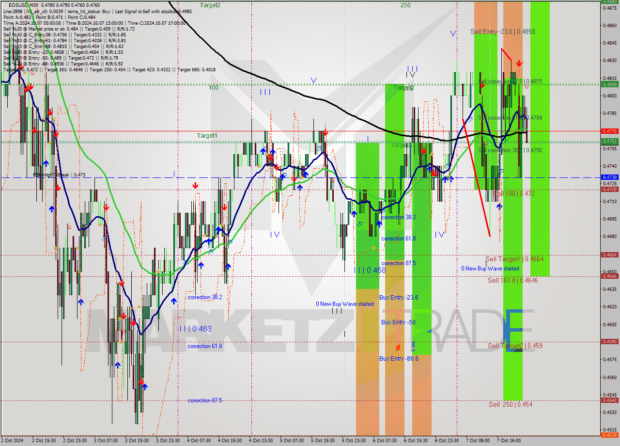620x446 pixels.
Task: Click the 'I I I 0.463' wave label
Action: point(195,329)
